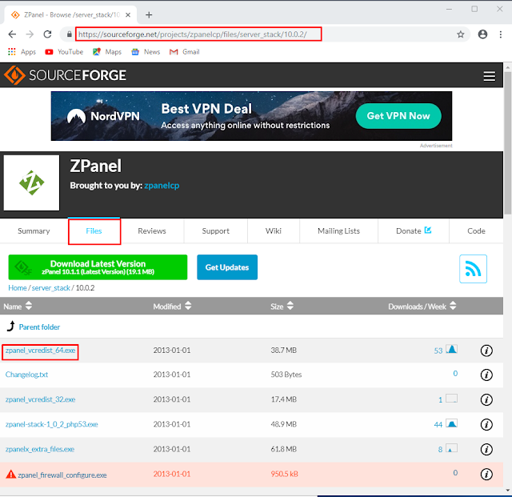Open the Maps bookmark
This screenshot has height=497, width=512.
(107, 52)
